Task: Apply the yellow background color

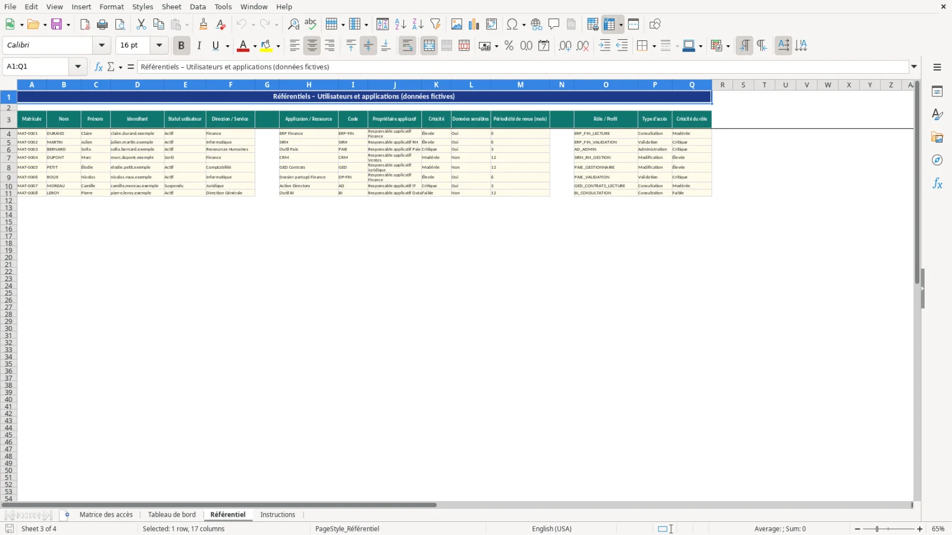Action: [x=266, y=46]
